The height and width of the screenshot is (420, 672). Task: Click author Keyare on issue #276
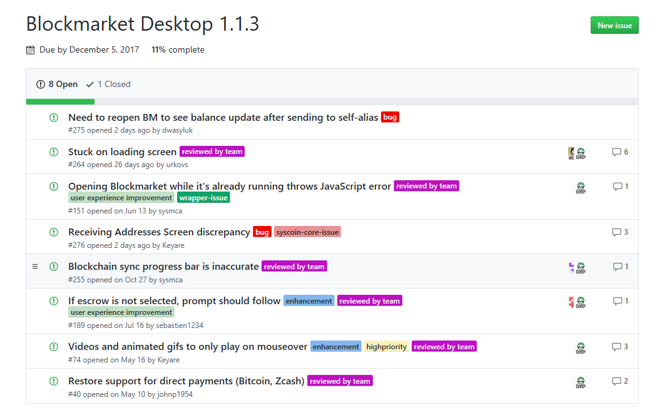[173, 245]
